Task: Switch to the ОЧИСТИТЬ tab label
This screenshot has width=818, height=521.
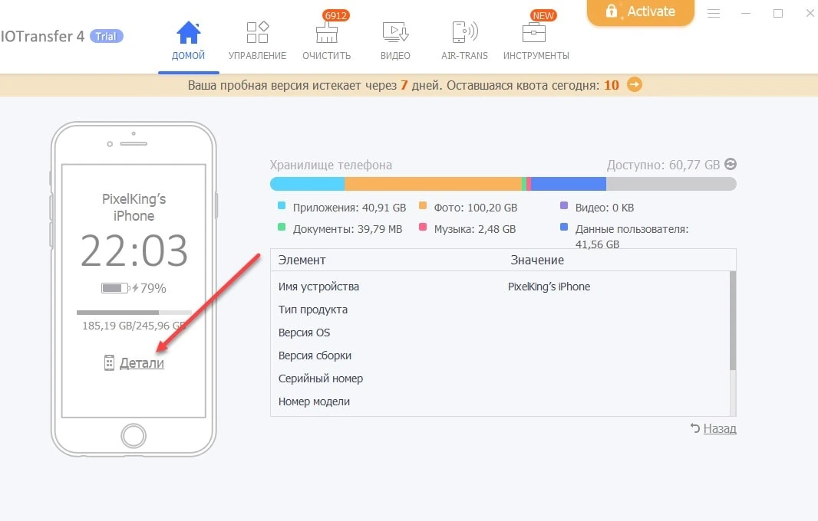Action: point(327,55)
